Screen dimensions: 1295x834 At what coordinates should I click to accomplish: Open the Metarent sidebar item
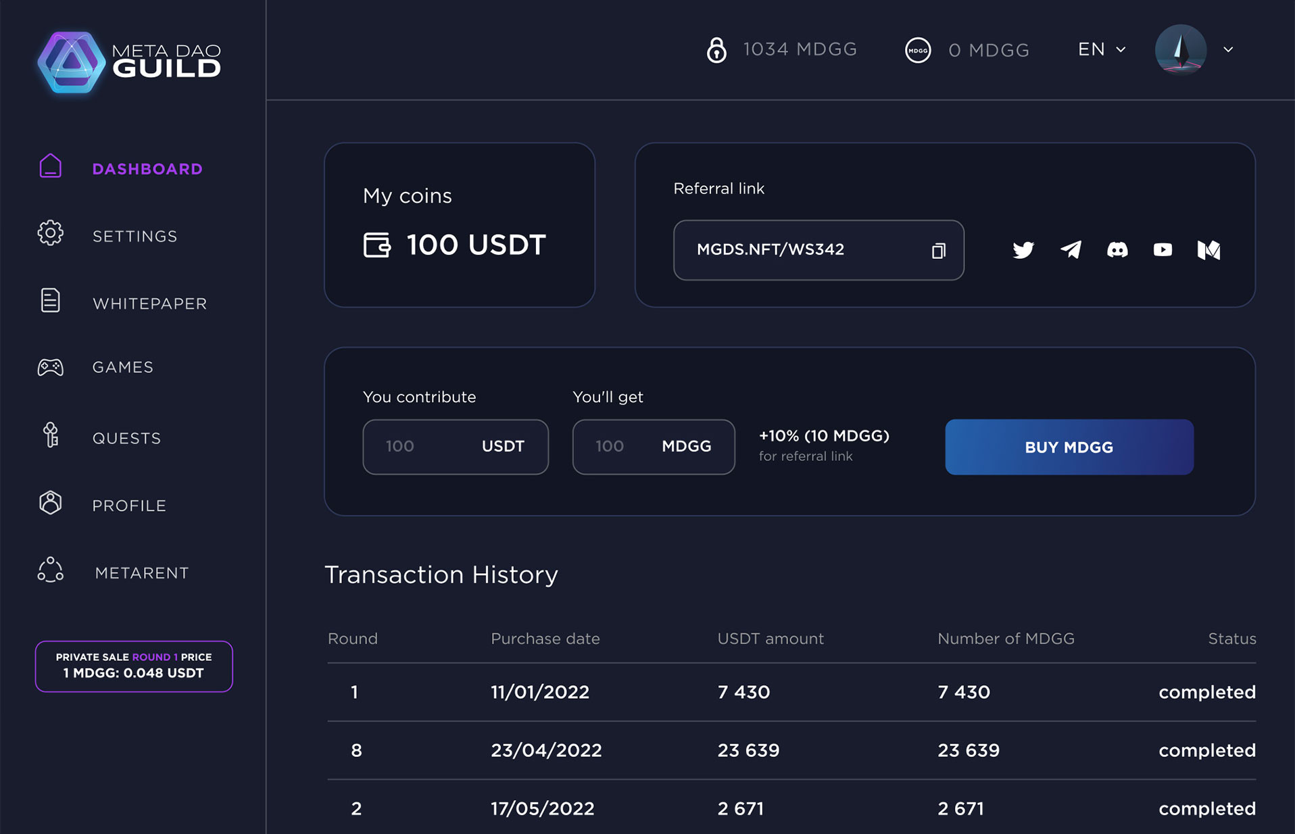pyautogui.click(x=141, y=573)
